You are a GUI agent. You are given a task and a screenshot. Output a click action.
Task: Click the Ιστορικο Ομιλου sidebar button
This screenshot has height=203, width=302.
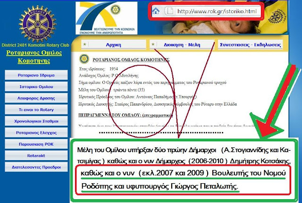click(36, 87)
